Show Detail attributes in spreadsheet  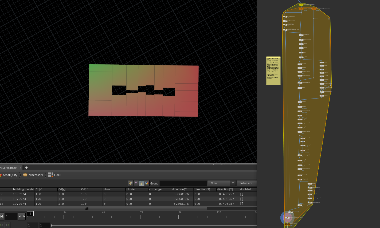(x=147, y=183)
